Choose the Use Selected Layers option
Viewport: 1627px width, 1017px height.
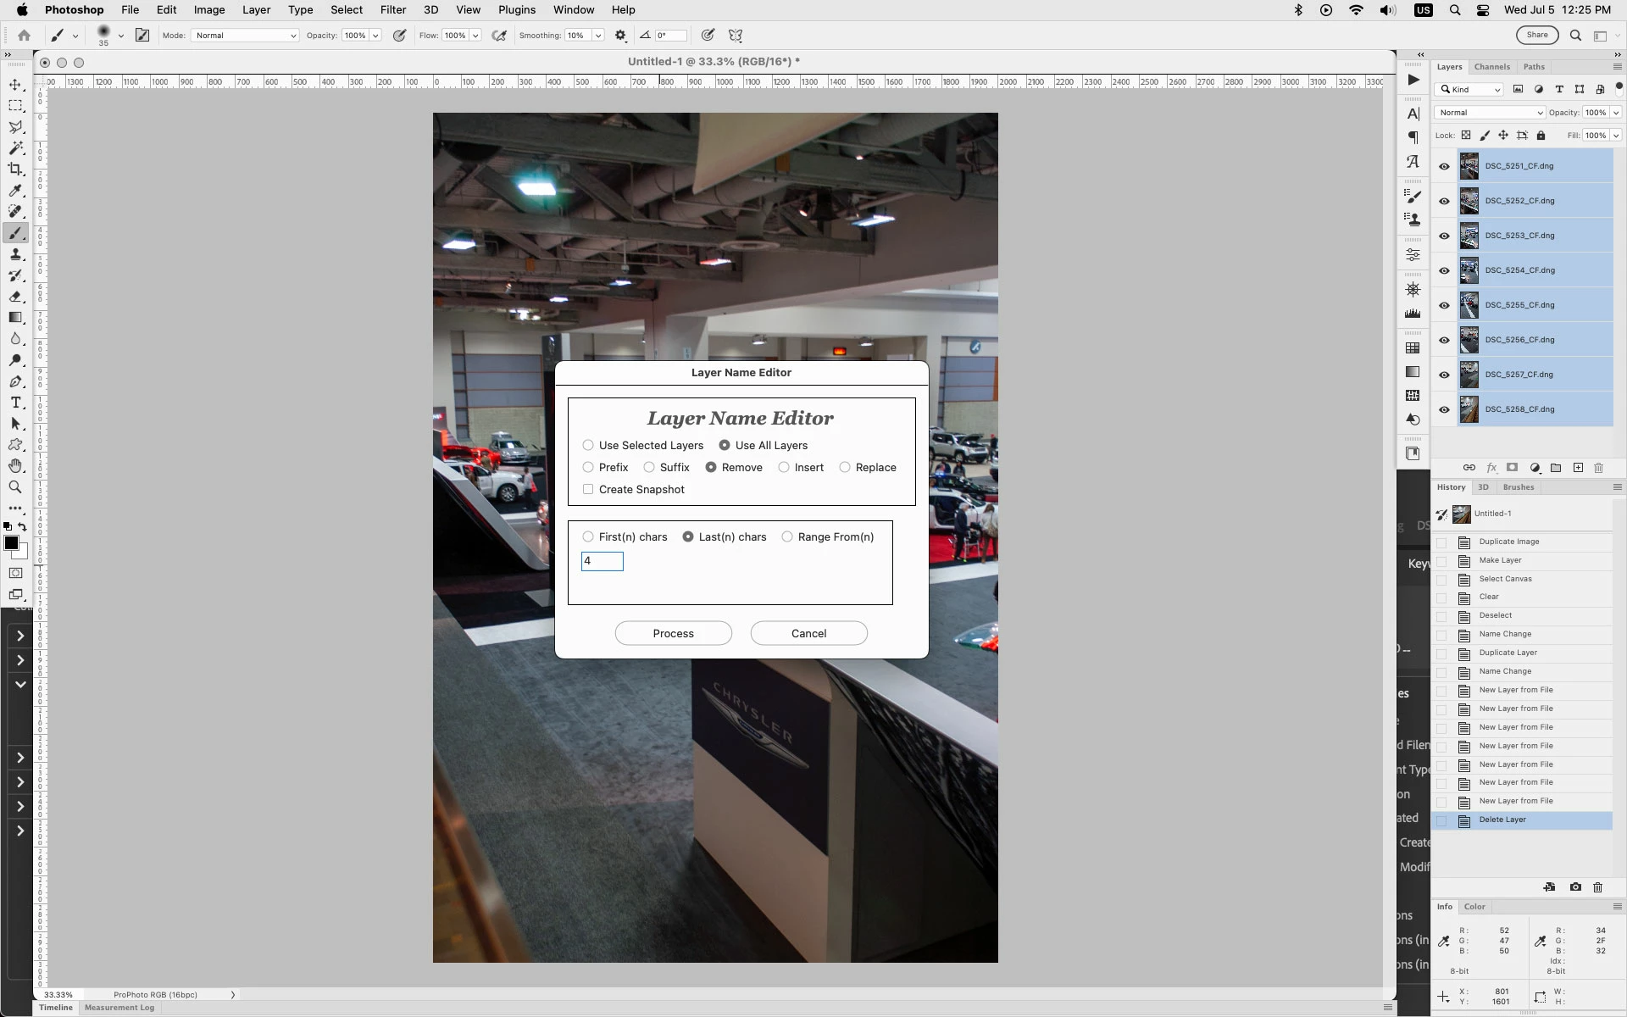coord(588,446)
